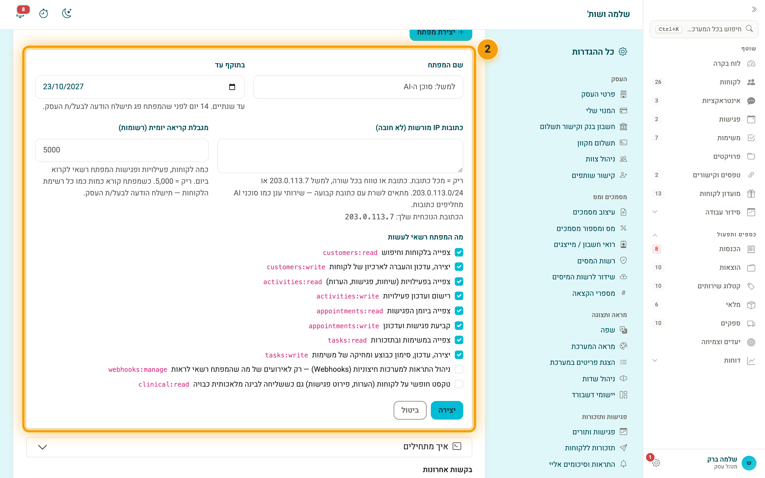Click the לוח בקרה dashboard icon
Viewport: 765px width, 478px height.
point(751,63)
